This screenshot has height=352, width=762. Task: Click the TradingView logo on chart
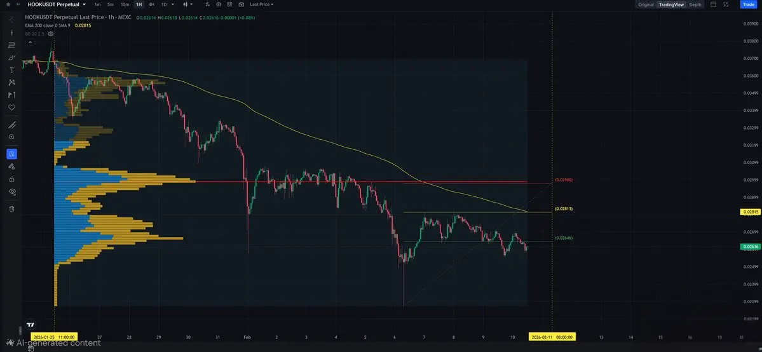click(31, 325)
